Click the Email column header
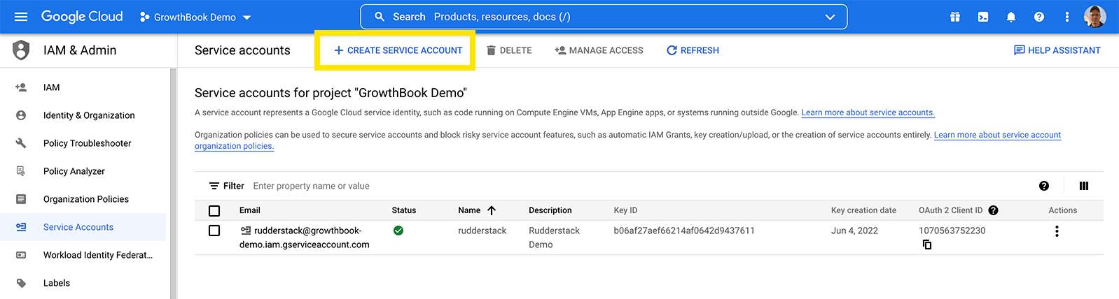 coord(250,210)
